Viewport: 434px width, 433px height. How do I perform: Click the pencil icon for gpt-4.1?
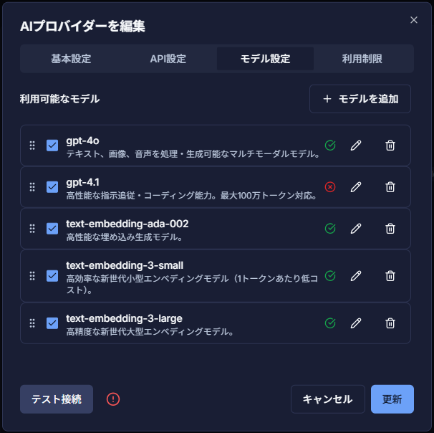point(356,187)
